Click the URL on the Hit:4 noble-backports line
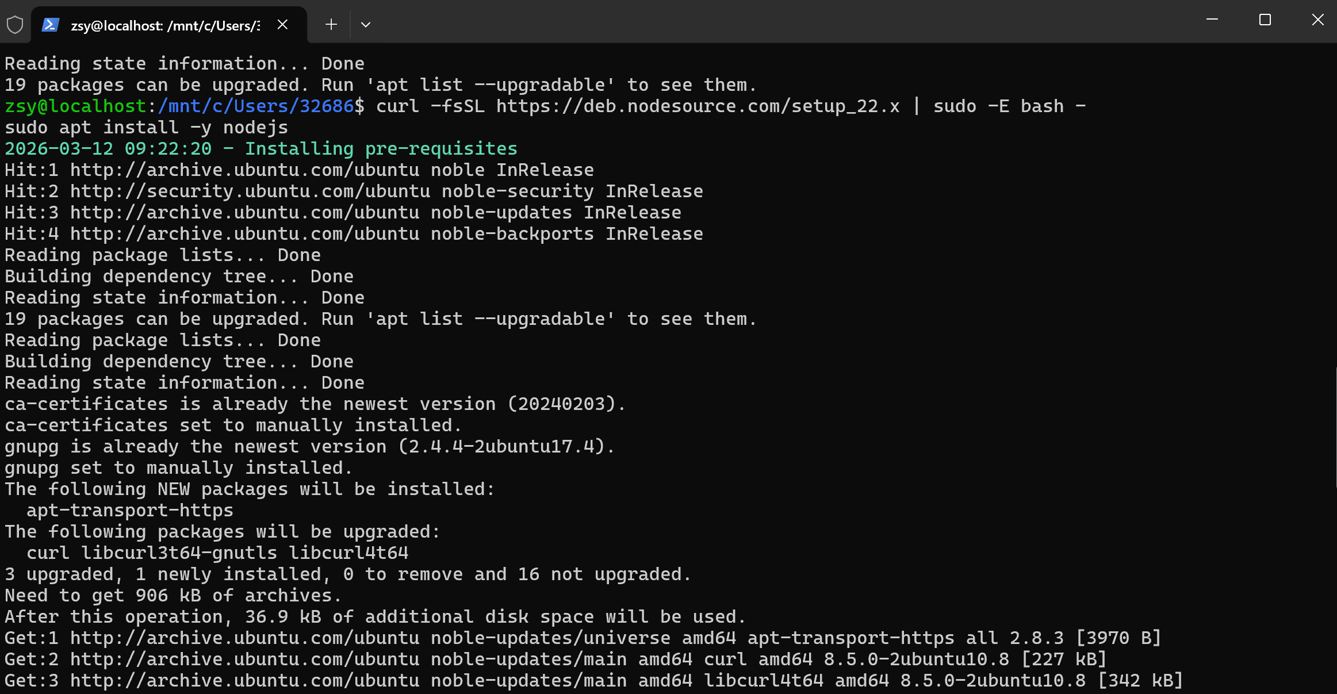1337x694 pixels. pos(244,234)
